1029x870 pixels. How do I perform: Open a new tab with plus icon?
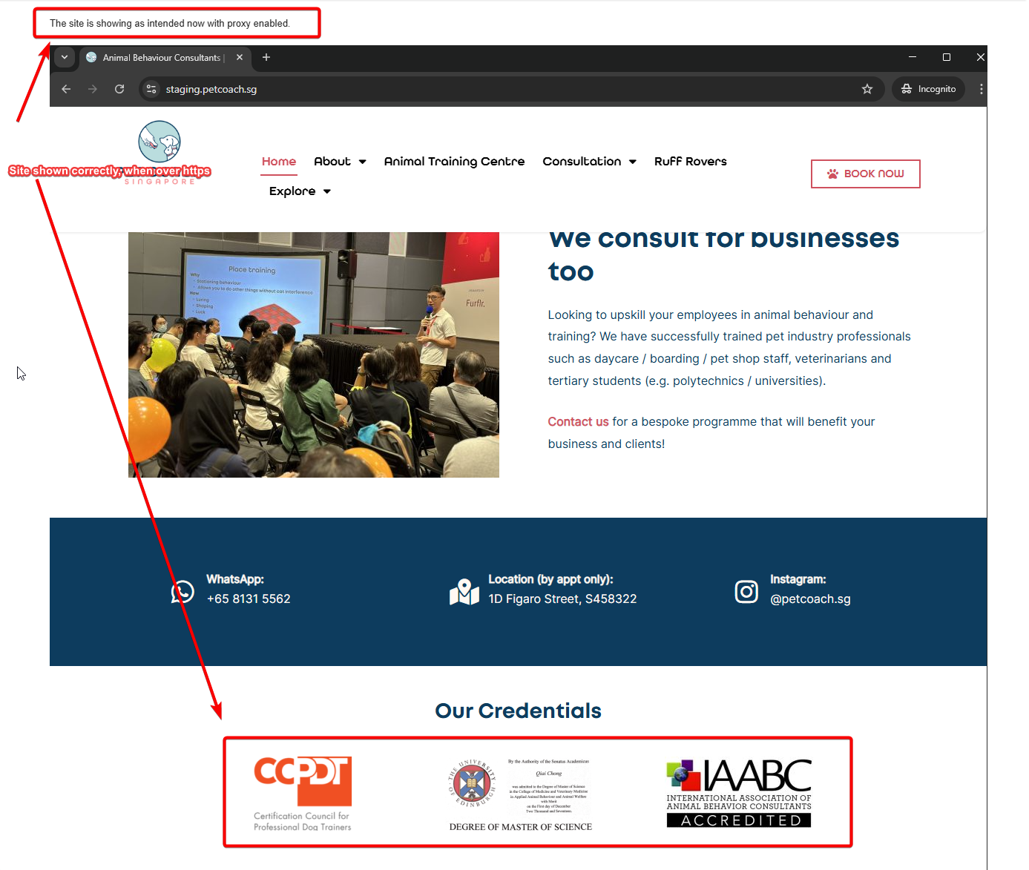266,57
